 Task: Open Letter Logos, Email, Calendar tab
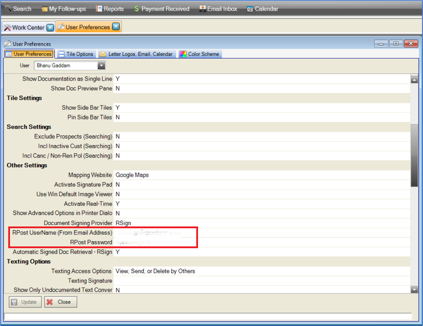tap(136, 54)
